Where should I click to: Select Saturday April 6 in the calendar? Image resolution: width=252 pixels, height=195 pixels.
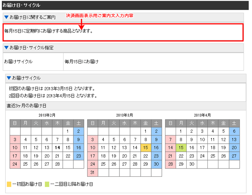pos(234,131)
